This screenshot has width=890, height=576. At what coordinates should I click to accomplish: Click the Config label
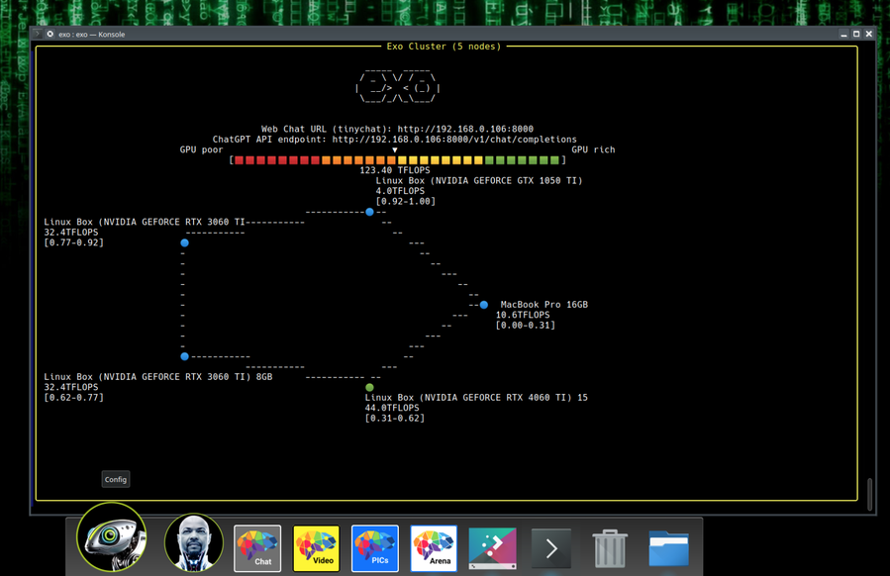[x=115, y=480]
